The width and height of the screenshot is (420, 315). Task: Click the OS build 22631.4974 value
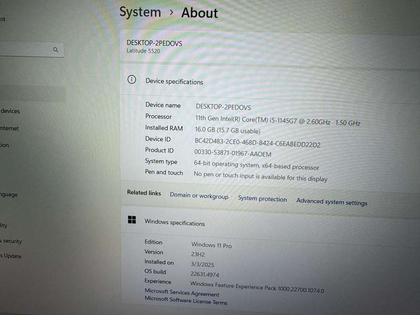click(x=205, y=274)
